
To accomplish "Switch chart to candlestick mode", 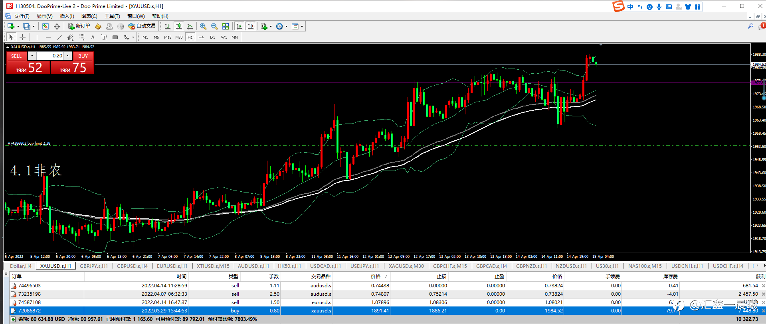I will point(179,26).
